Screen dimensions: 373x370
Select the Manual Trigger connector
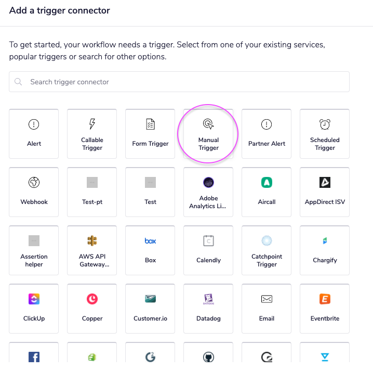208,133
